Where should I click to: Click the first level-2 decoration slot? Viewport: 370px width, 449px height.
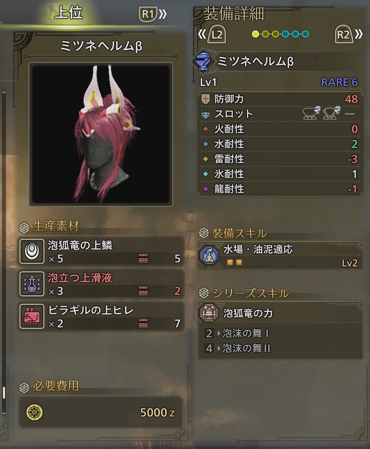pos(311,113)
